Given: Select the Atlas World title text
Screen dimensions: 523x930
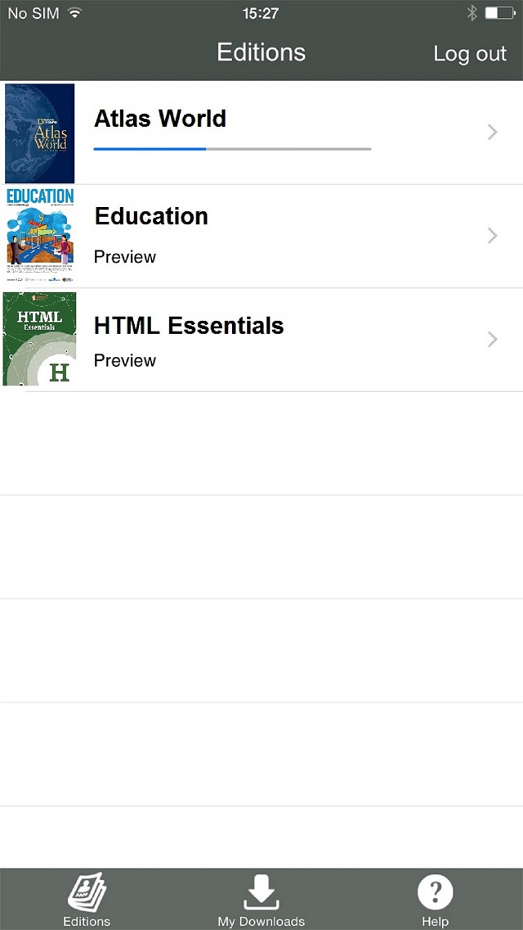Looking at the screenshot, I should pos(160,119).
